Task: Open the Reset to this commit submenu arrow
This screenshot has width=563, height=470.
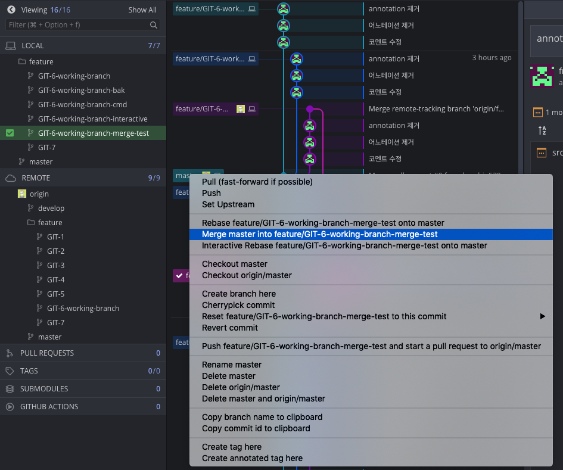Action: pyautogui.click(x=542, y=316)
